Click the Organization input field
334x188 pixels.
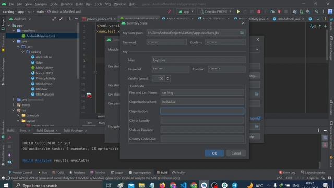point(202,111)
